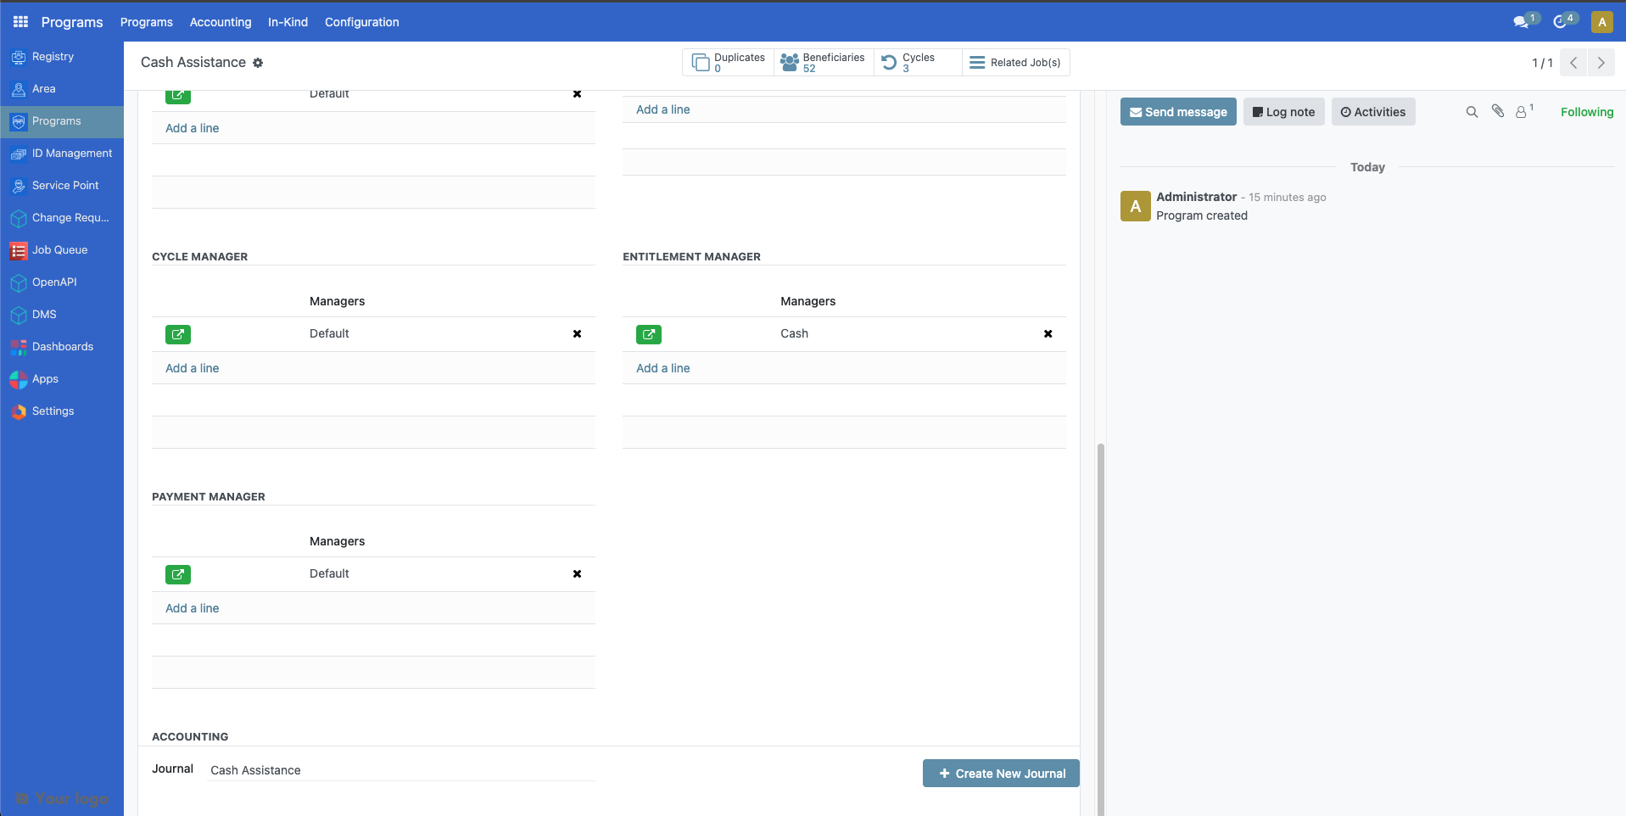Viewport: 1626px width, 816px height.
Task: Open the Duplicates view for Cash Assistance
Action: [x=727, y=62]
